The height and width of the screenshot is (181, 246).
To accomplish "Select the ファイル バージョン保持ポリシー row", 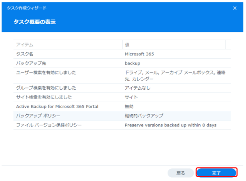I will (48, 125).
